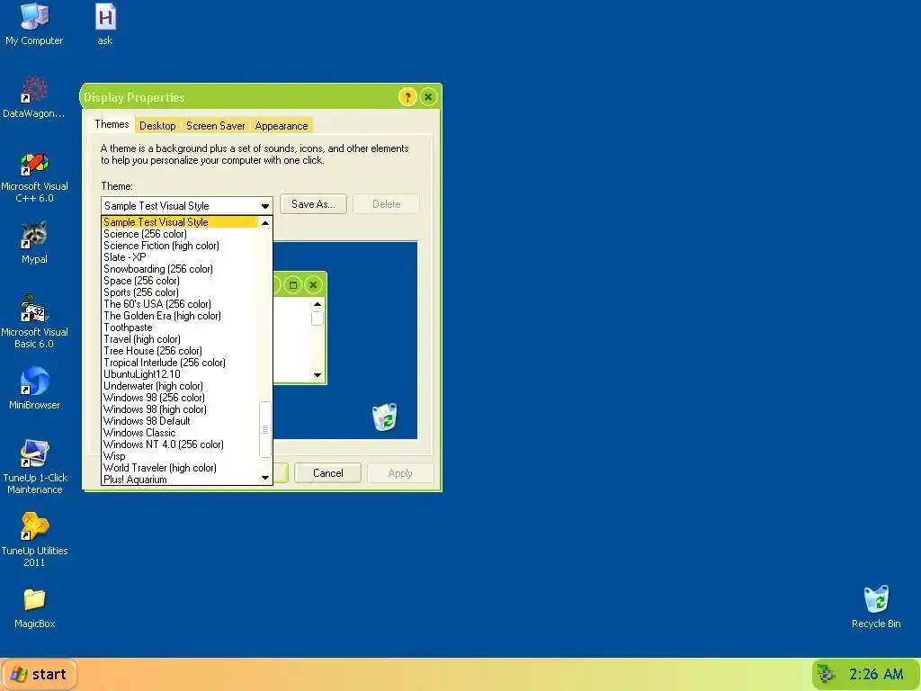Image resolution: width=921 pixels, height=691 pixels.
Task: Click the theme list scroll up arrow
Action: click(265, 223)
